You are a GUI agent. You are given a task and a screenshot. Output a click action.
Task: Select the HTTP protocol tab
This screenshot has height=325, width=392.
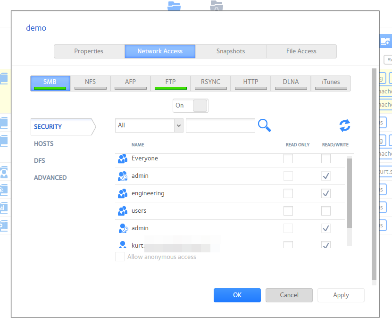tap(251, 83)
